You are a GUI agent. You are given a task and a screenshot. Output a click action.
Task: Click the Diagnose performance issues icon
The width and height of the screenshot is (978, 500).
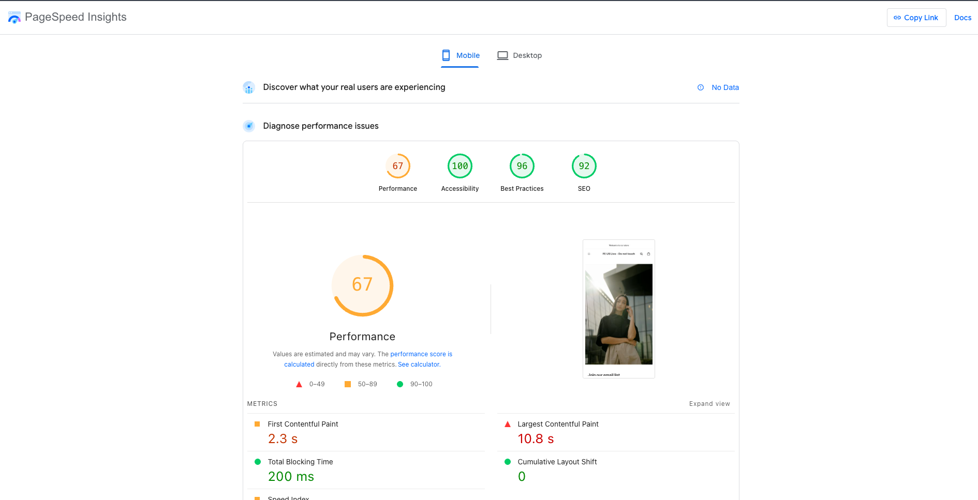(x=249, y=126)
